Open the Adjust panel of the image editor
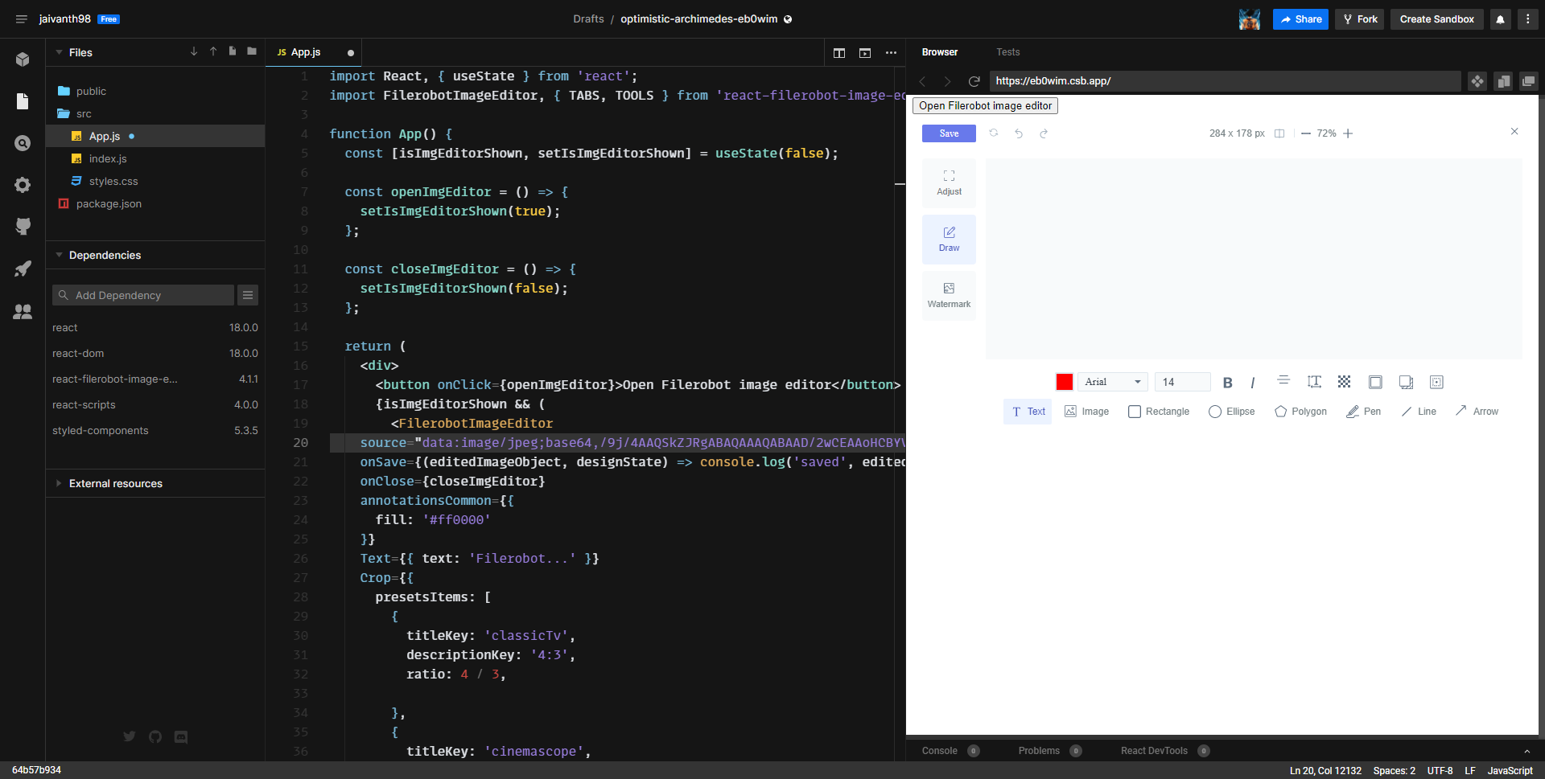Screen dimensions: 1545x779 click(x=949, y=182)
